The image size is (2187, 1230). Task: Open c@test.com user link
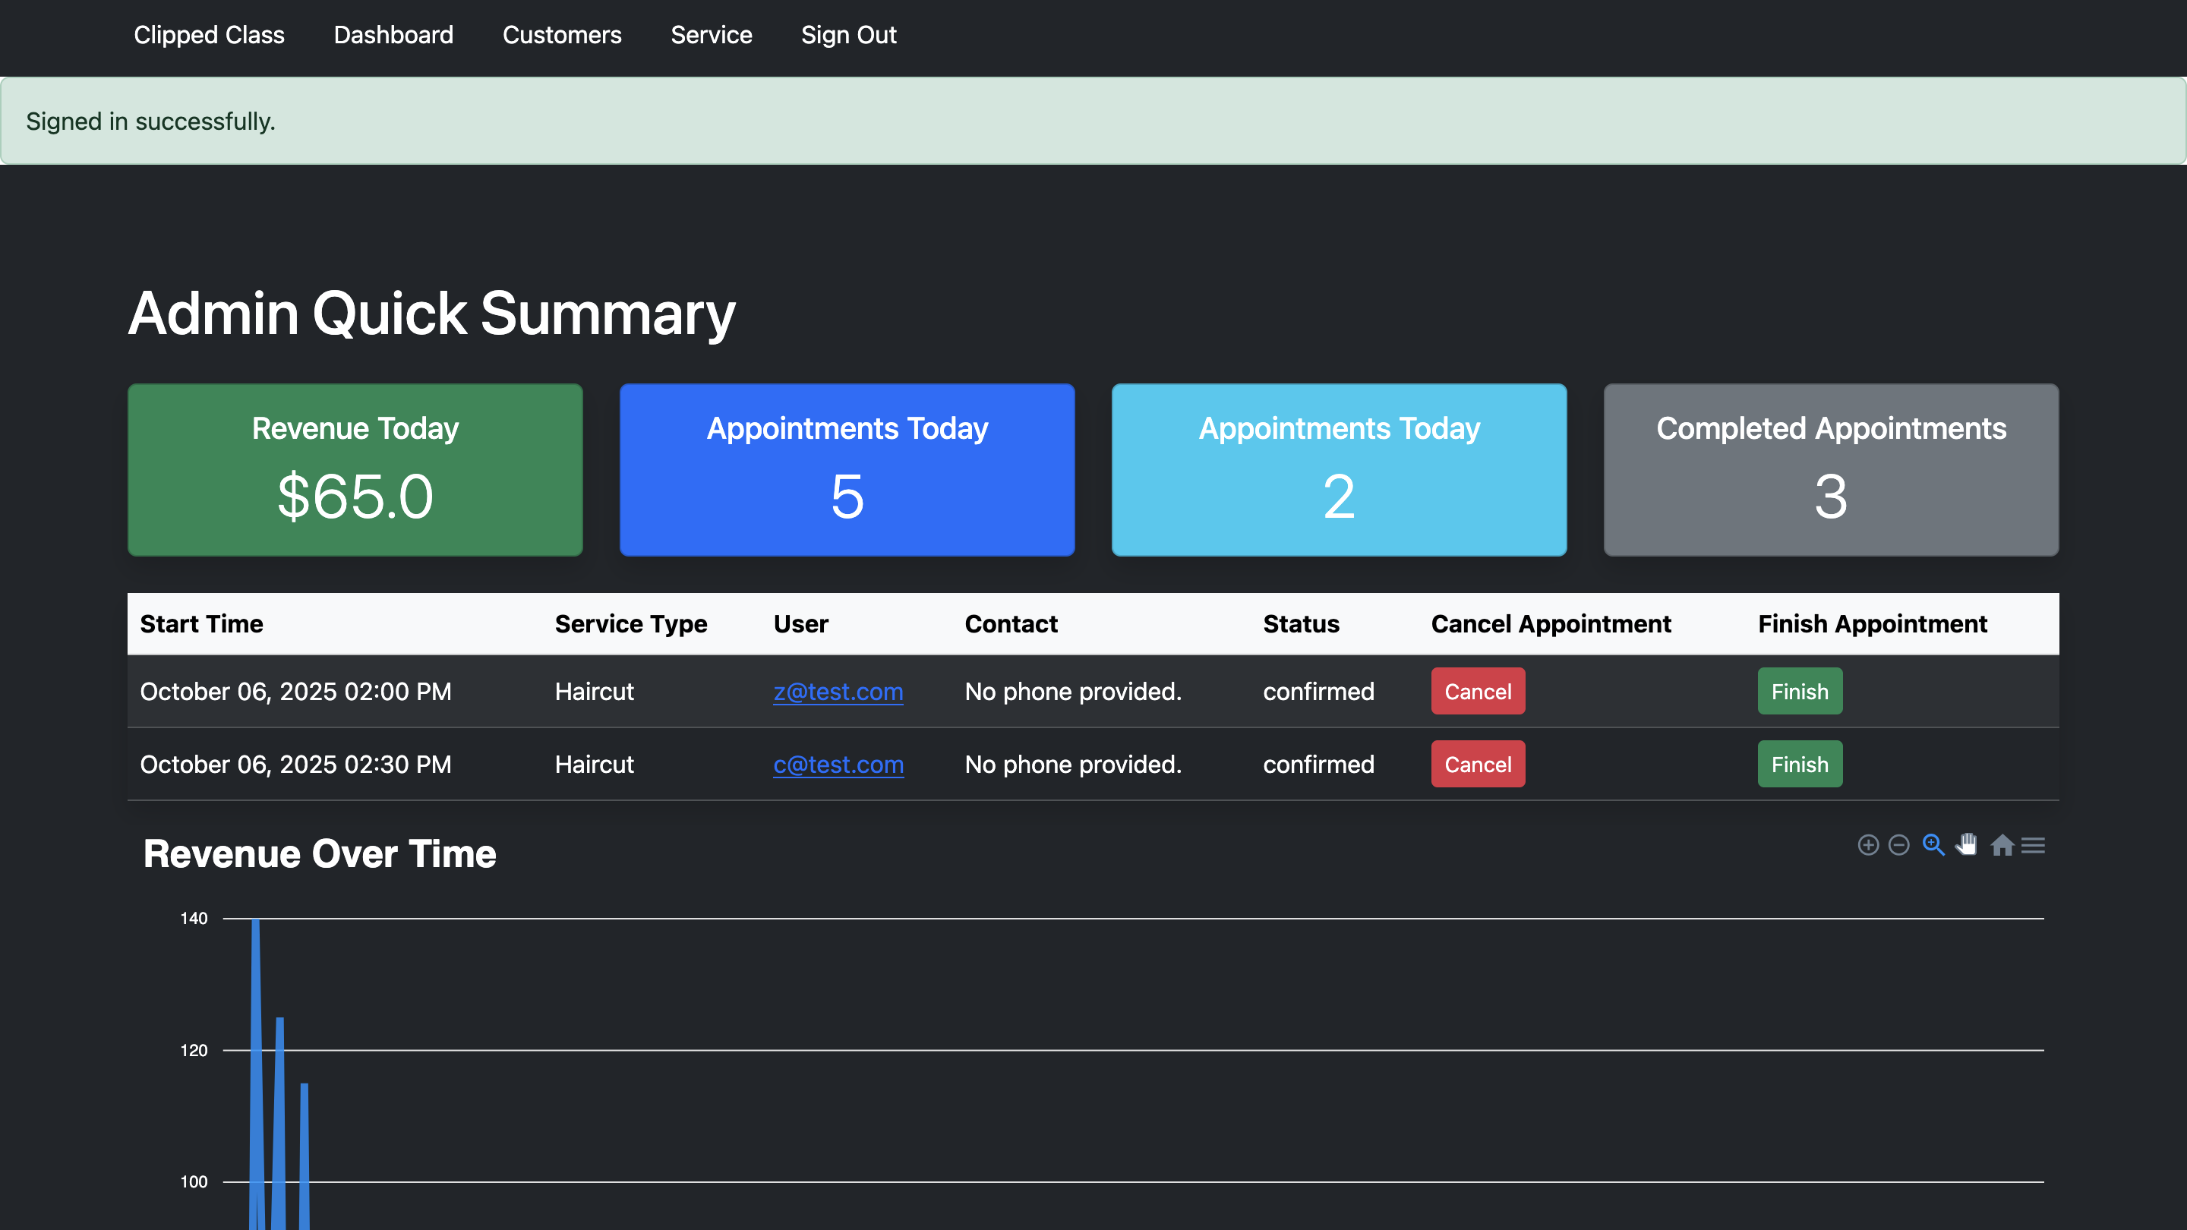(x=837, y=764)
